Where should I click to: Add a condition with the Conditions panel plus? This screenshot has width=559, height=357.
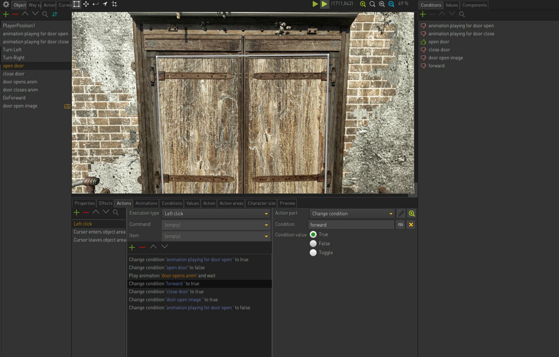point(423,14)
